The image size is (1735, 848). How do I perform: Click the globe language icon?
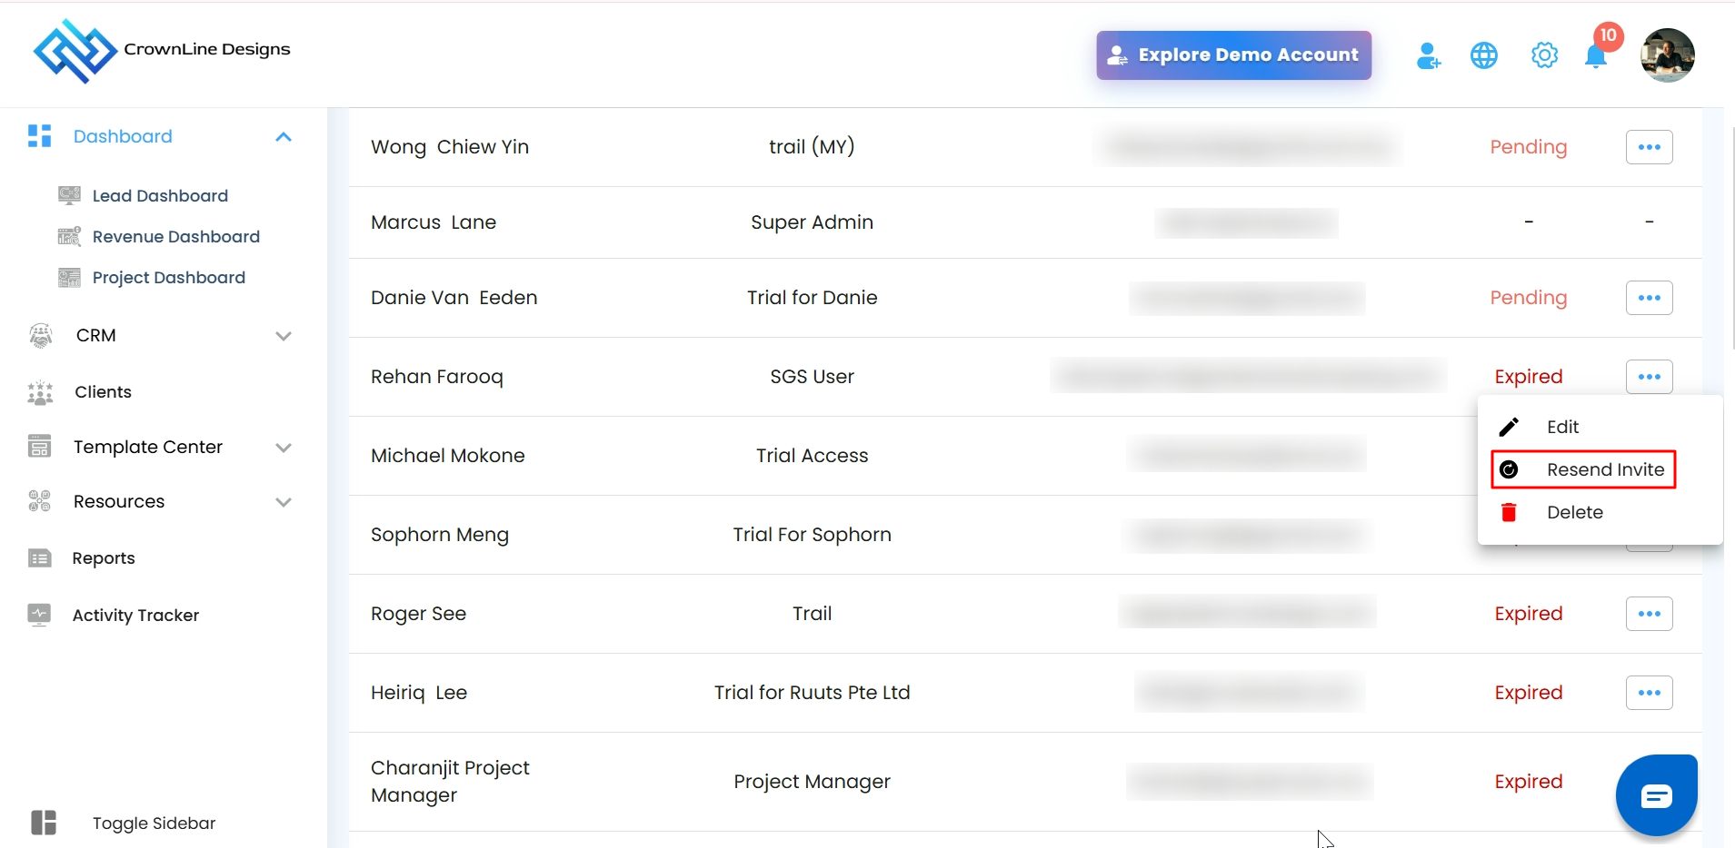pyautogui.click(x=1484, y=55)
